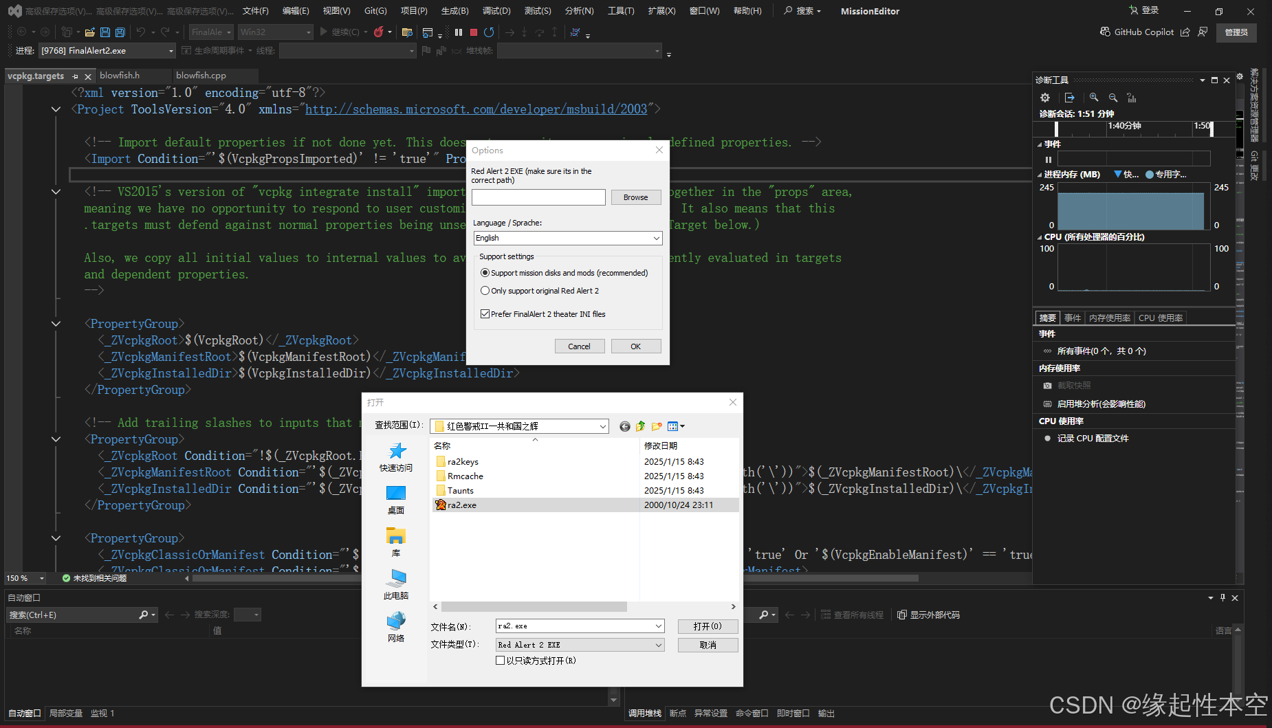This screenshot has width=1272, height=728.
Task: Switch to CPU usage tab in diagnostics
Action: [1161, 318]
